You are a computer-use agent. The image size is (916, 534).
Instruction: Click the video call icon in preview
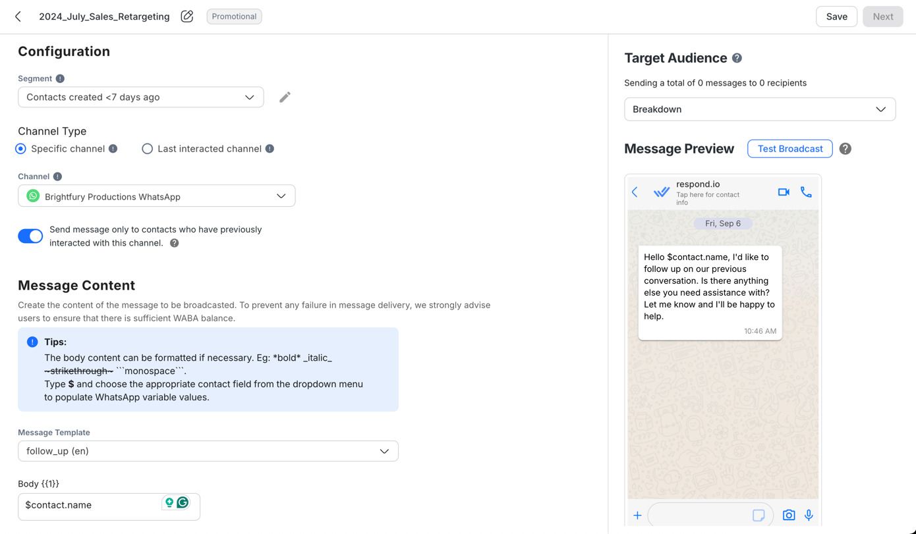click(784, 192)
